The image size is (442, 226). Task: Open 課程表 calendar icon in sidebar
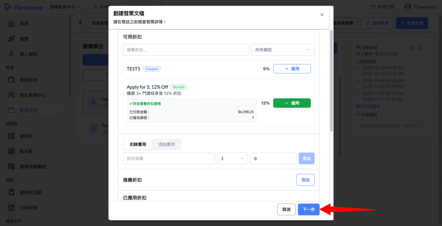pos(11,136)
